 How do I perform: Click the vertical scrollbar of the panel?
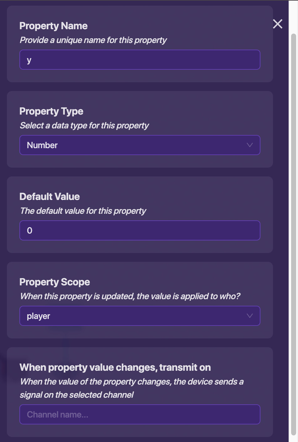(293, 220)
